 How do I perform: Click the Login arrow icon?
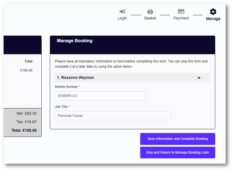122,11
